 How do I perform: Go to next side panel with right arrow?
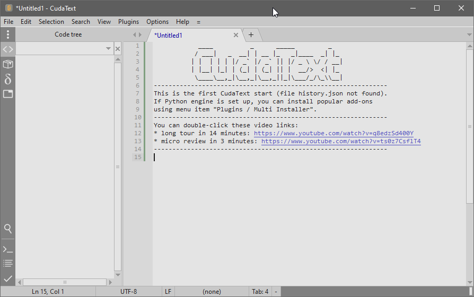(x=140, y=35)
